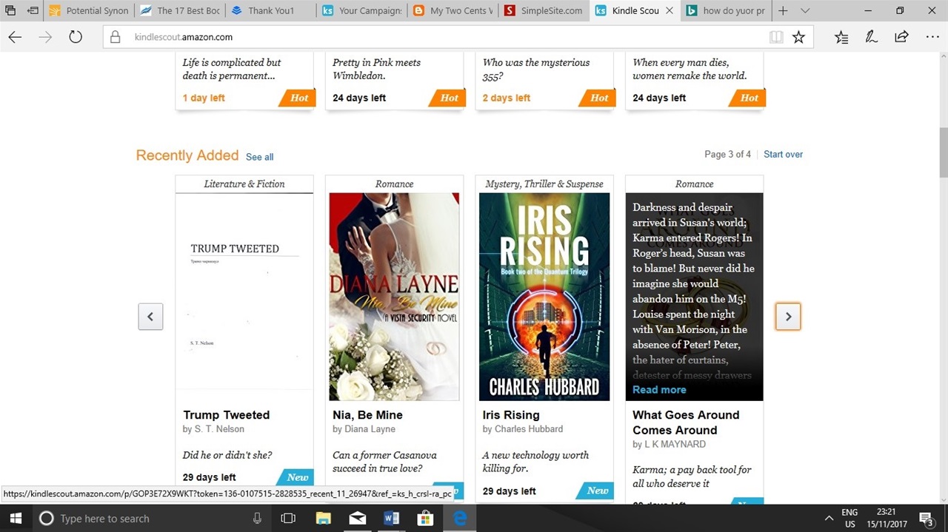Open reading view from the address bar

(x=776, y=37)
